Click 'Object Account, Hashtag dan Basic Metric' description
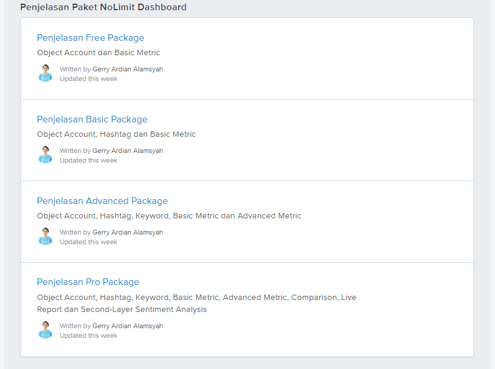Screen dimensions: 495x369 [116, 134]
